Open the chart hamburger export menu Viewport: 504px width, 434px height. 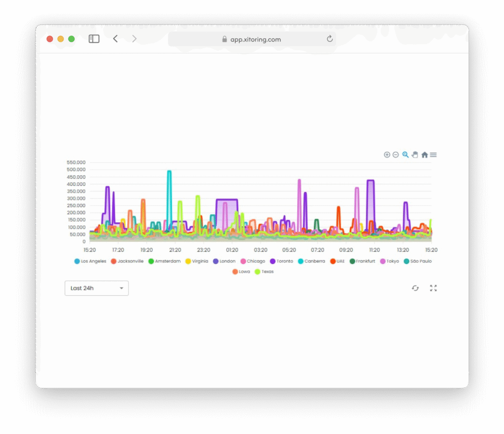pos(433,155)
